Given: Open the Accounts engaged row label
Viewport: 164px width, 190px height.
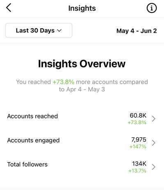Looking at the screenshot, I should click(x=33, y=141).
